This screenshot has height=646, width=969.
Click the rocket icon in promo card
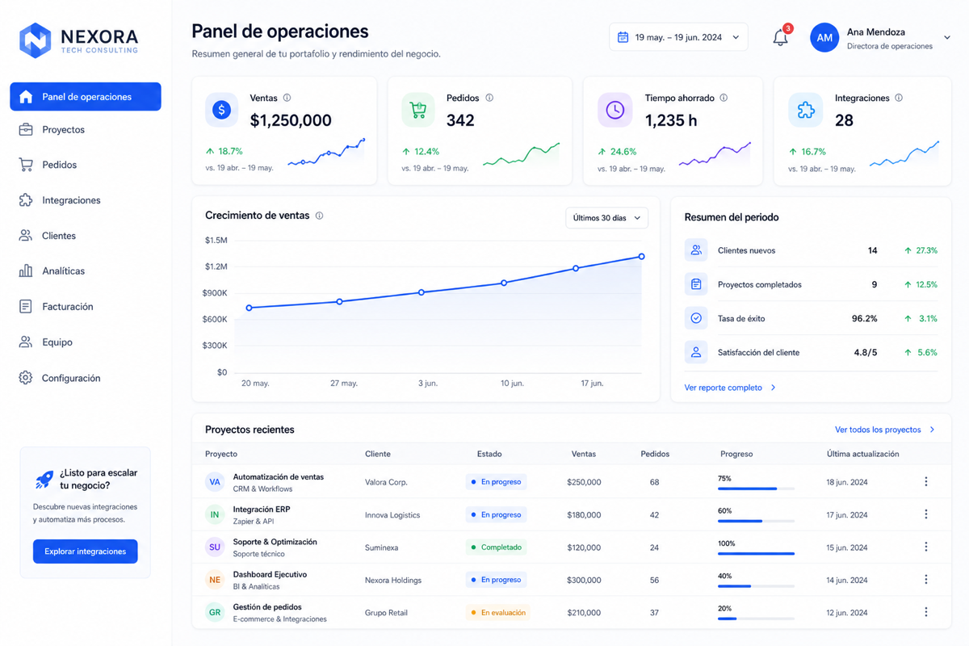[x=44, y=479]
